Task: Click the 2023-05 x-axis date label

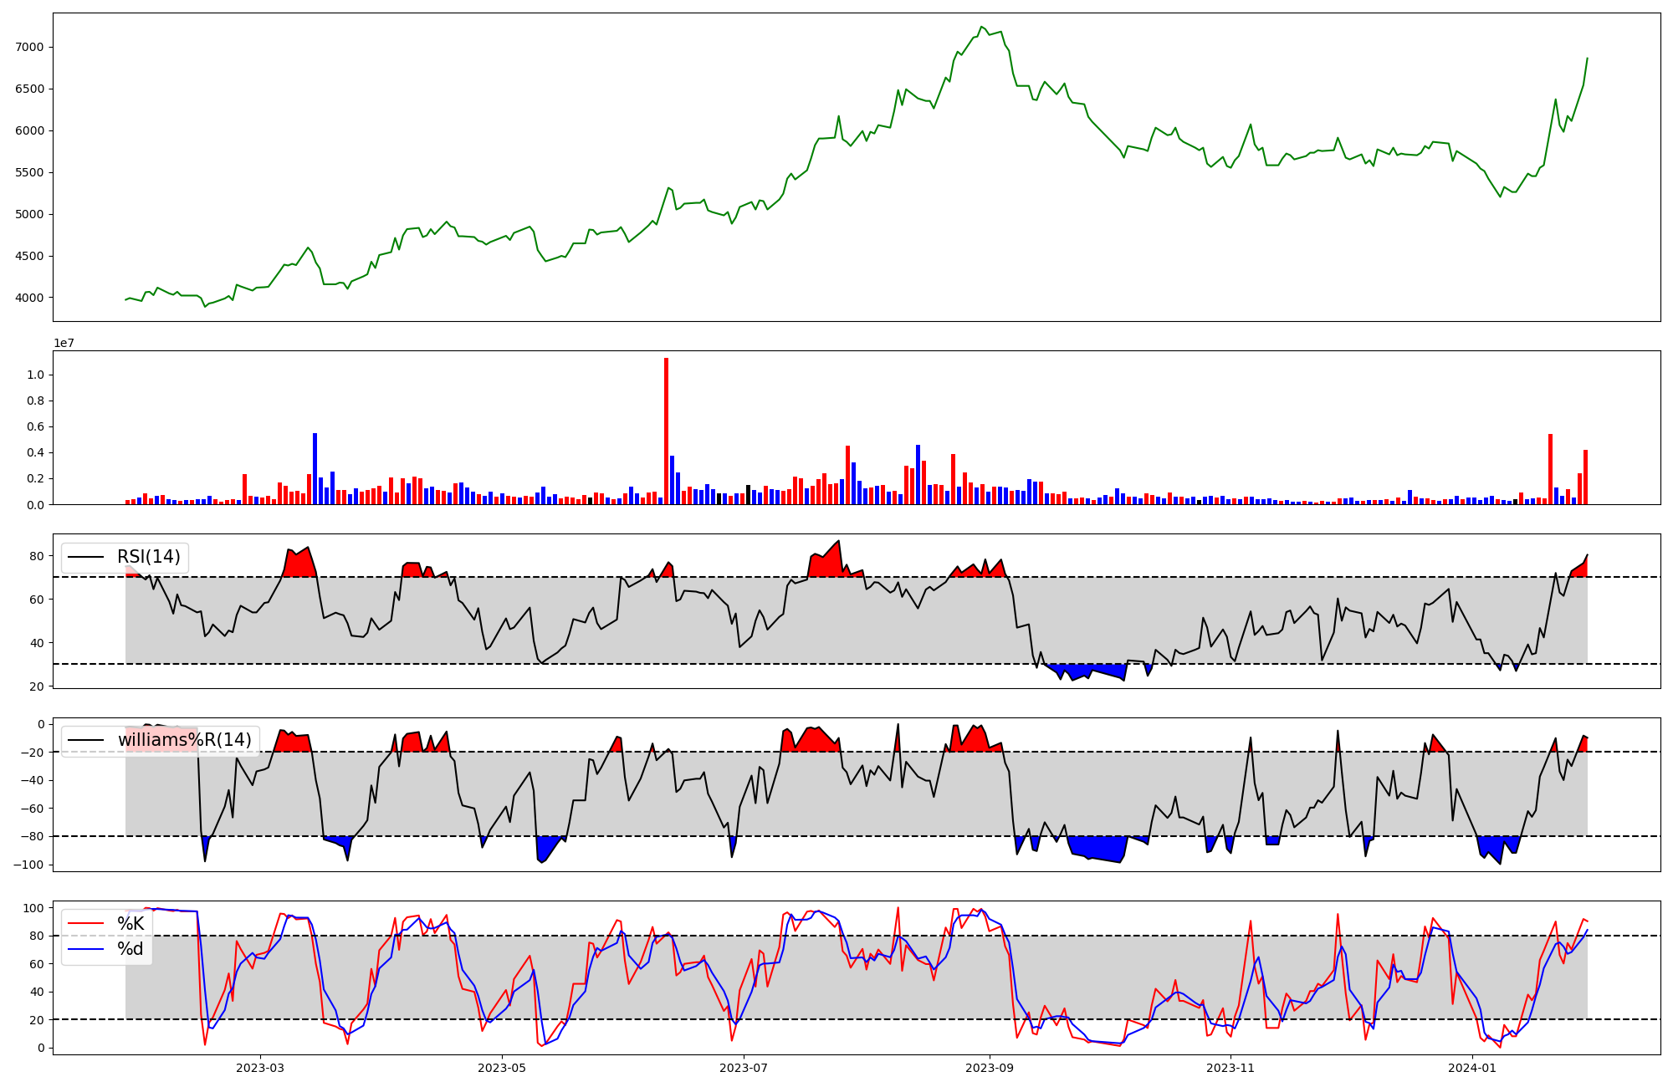Action: [502, 1068]
